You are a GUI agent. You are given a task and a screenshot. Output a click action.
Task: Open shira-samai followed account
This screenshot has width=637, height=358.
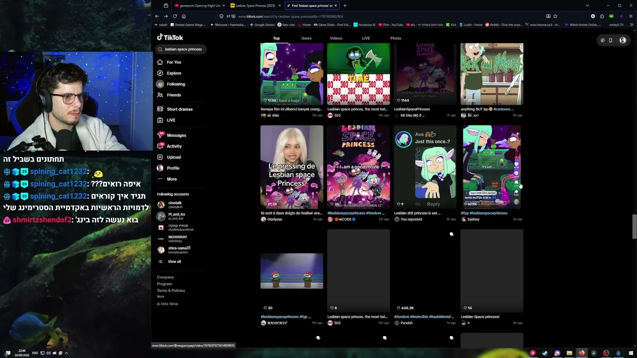(174, 250)
